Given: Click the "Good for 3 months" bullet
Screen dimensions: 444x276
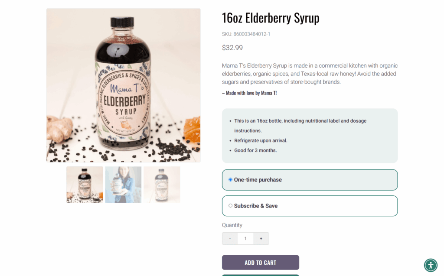Looking at the screenshot, I should click(255, 150).
